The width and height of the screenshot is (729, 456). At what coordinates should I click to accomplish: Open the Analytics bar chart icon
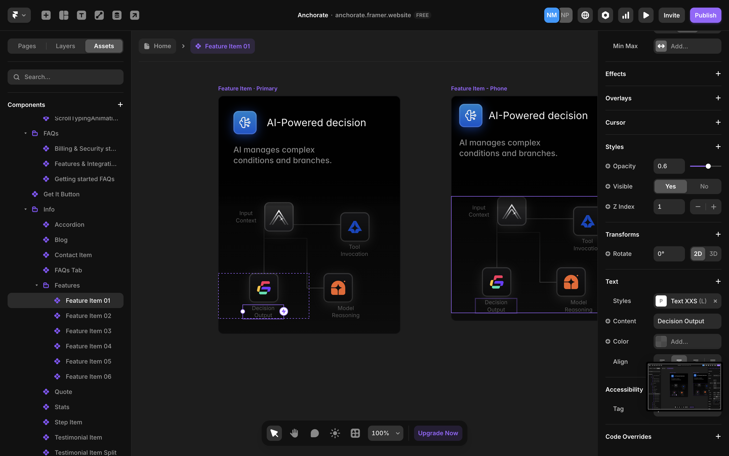625,15
